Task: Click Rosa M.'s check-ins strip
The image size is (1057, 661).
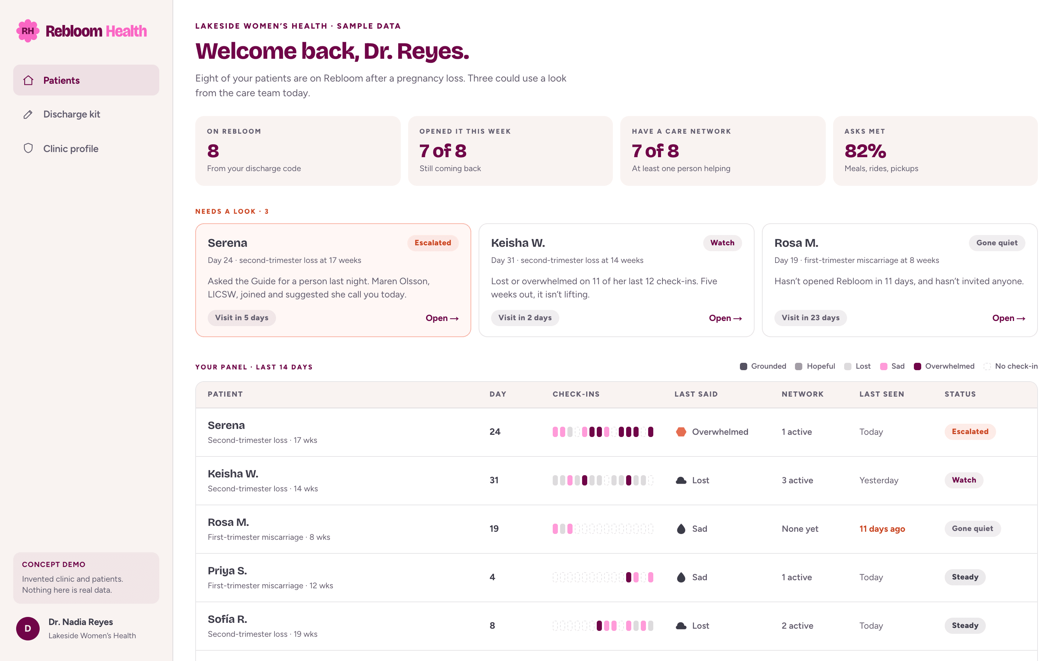Action: (x=603, y=529)
